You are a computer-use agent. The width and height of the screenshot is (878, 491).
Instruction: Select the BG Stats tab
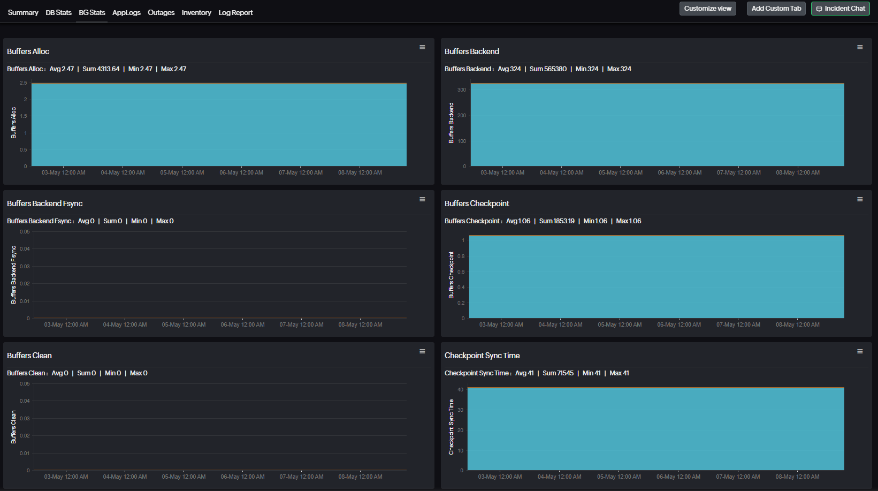pos(92,12)
